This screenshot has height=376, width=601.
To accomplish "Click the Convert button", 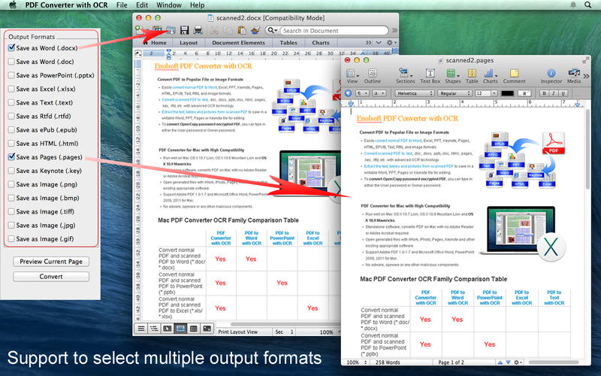I will 51,277.
